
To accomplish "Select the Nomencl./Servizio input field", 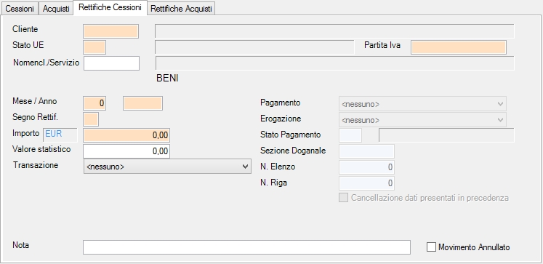I will point(111,63).
